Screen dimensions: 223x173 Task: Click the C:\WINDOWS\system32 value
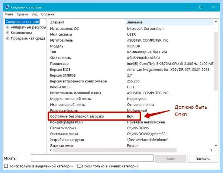coord(146,134)
